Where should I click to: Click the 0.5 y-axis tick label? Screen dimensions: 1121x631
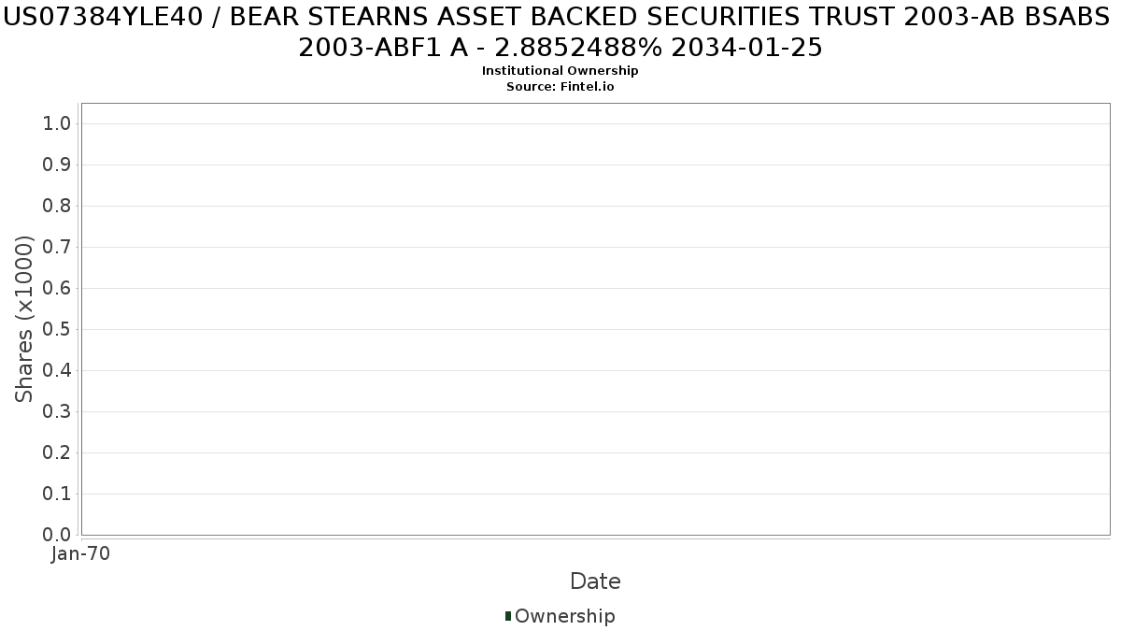(x=57, y=329)
